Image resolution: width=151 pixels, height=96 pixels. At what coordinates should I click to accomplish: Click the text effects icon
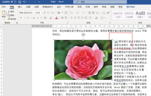tap(45, 18)
